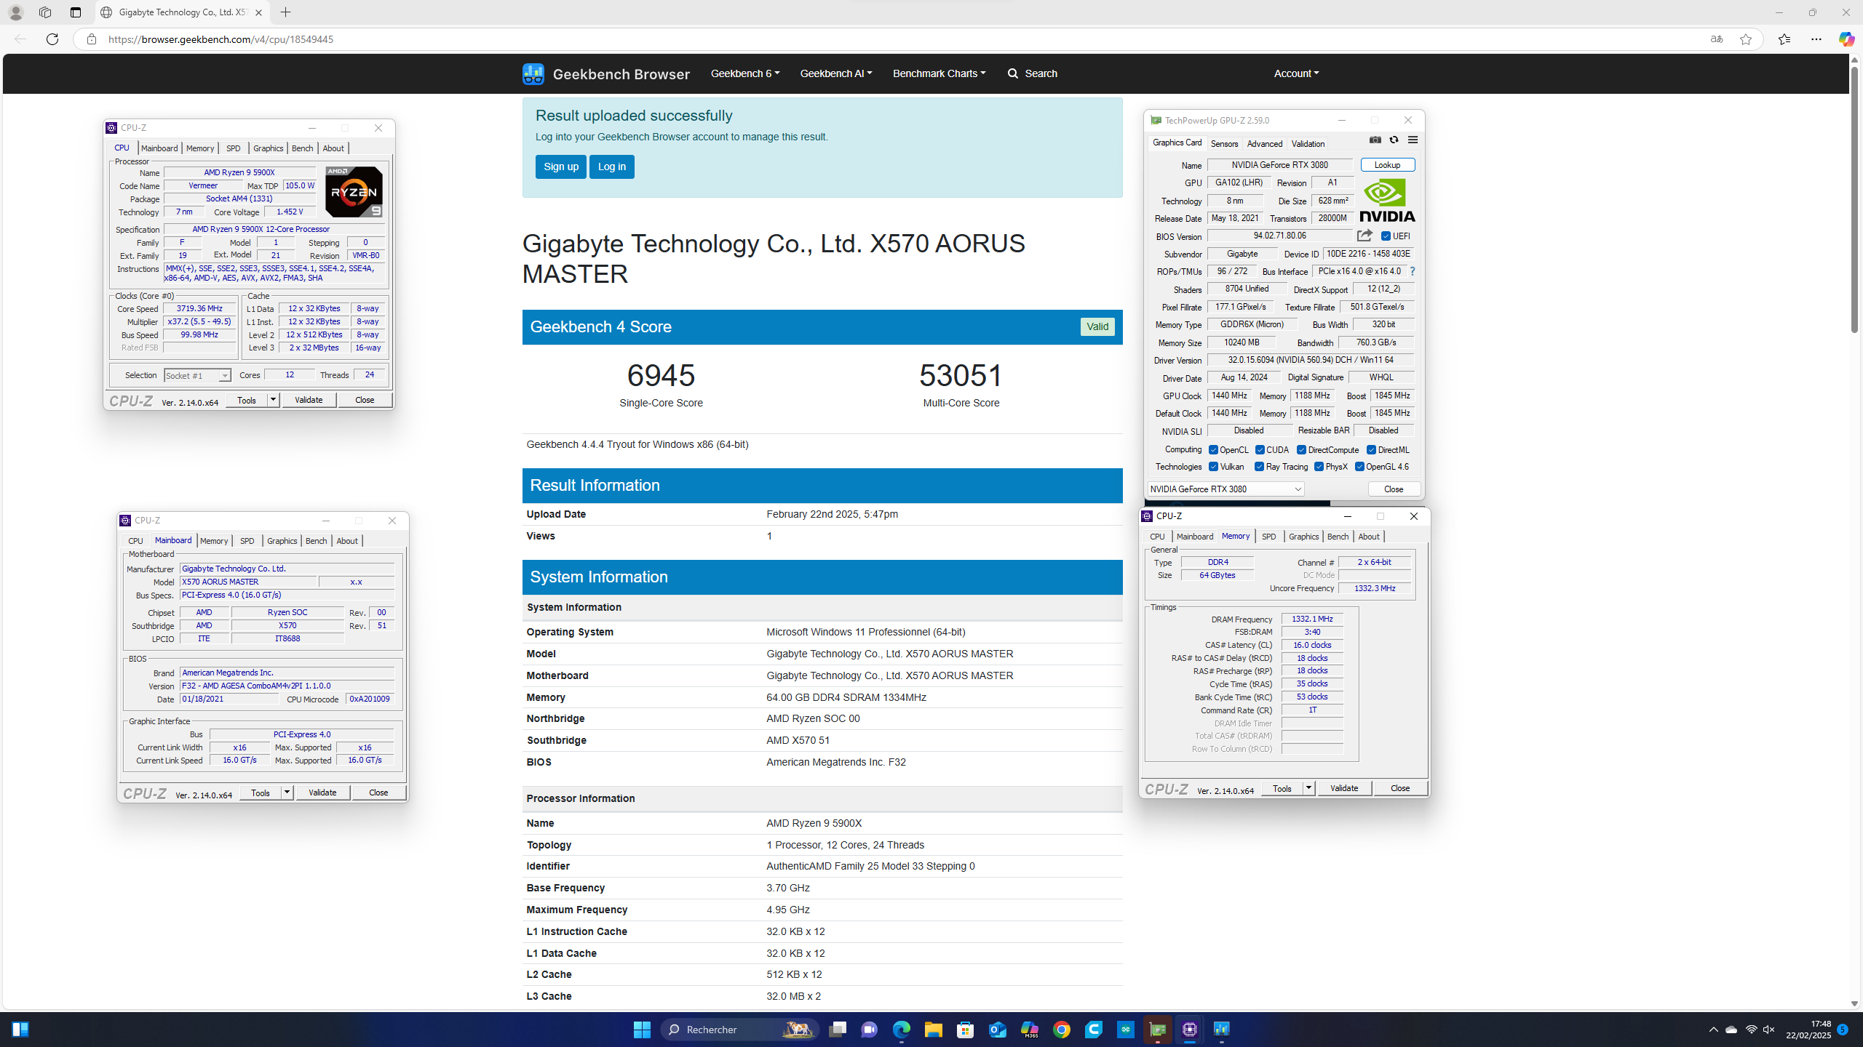Take a GPU-Z screenshot with camera icon
1863x1047 pixels.
[x=1375, y=140]
